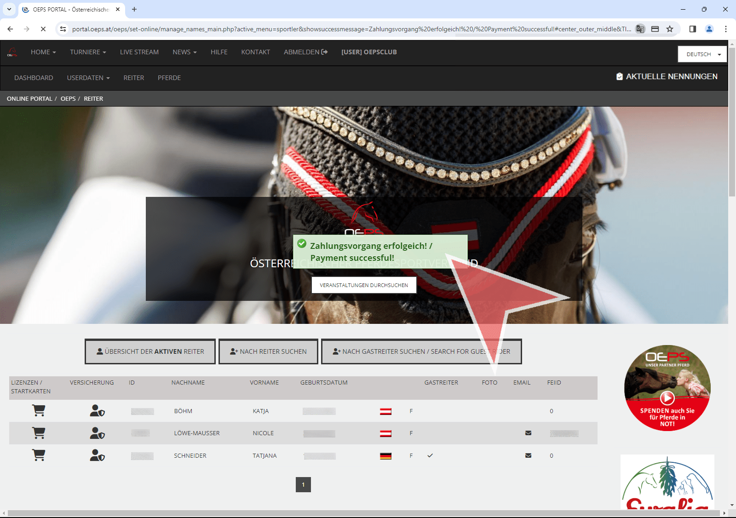Click VERANSTALTUNGEN DURCHSUCHEN button
Screen dimensions: 736x518
click(364, 285)
